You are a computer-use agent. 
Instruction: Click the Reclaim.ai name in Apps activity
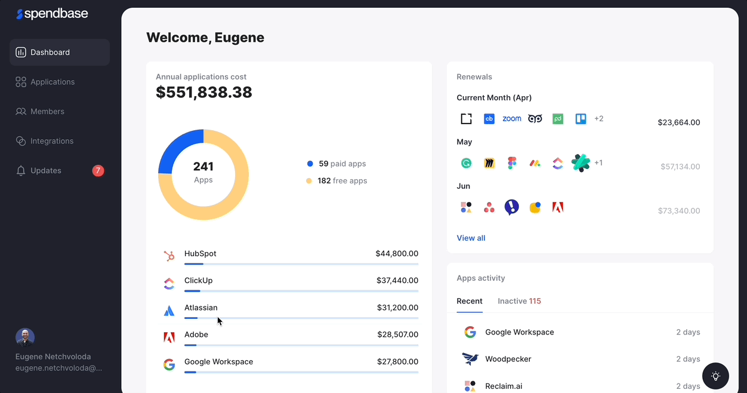(x=504, y=386)
